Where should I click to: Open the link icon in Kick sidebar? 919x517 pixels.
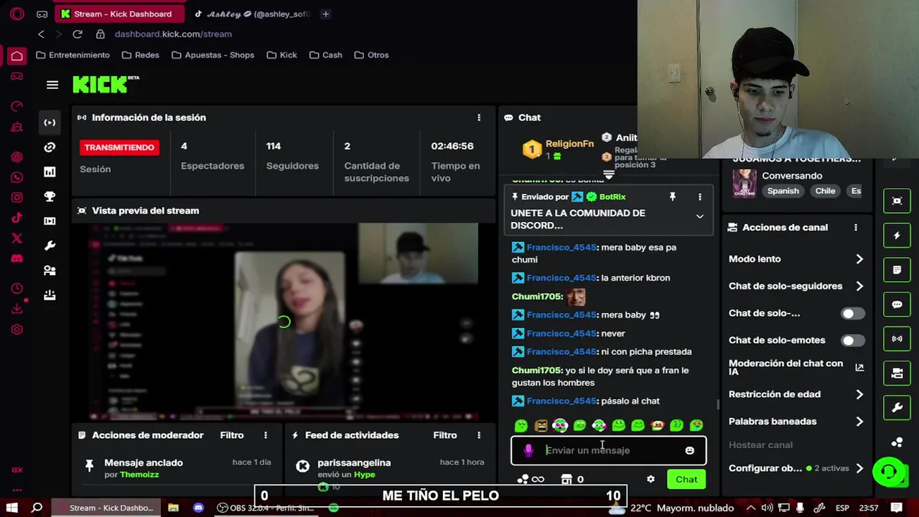(x=50, y=147)
